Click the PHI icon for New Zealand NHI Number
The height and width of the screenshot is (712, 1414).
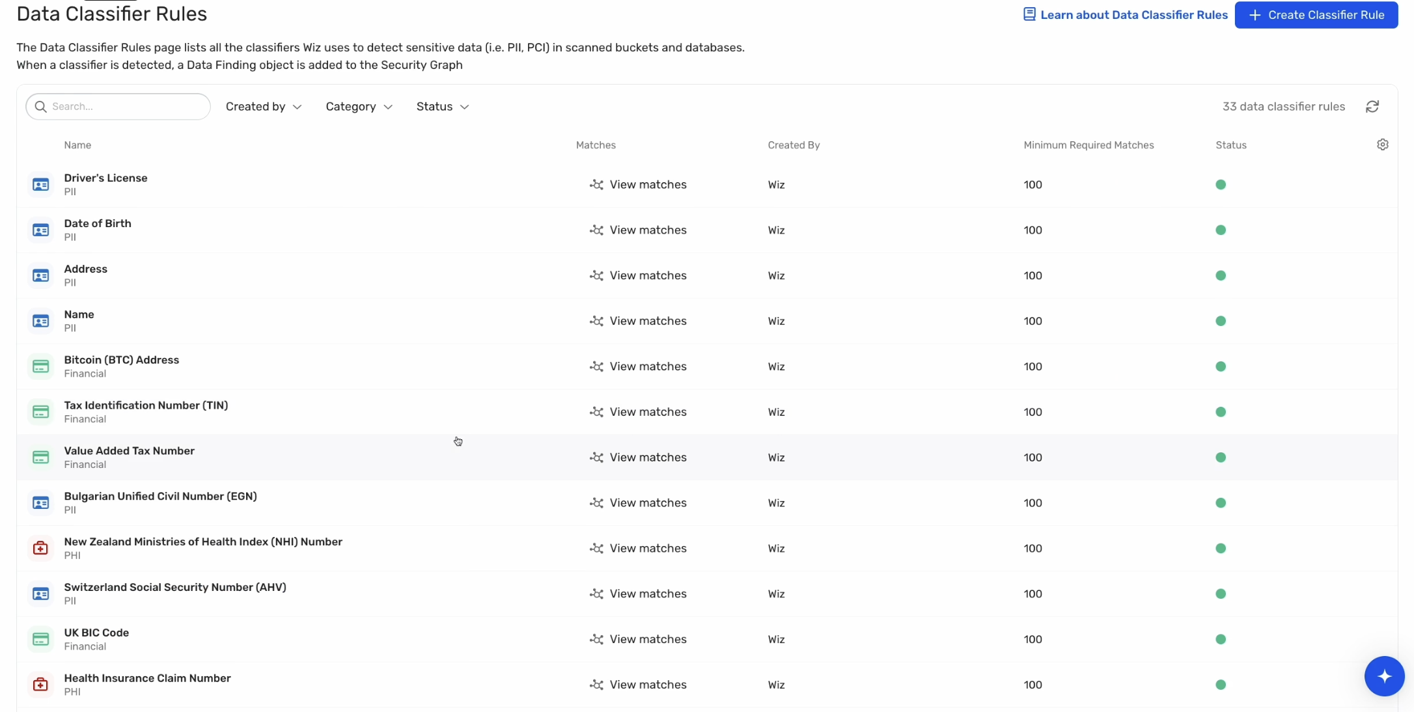coord(40,549)
